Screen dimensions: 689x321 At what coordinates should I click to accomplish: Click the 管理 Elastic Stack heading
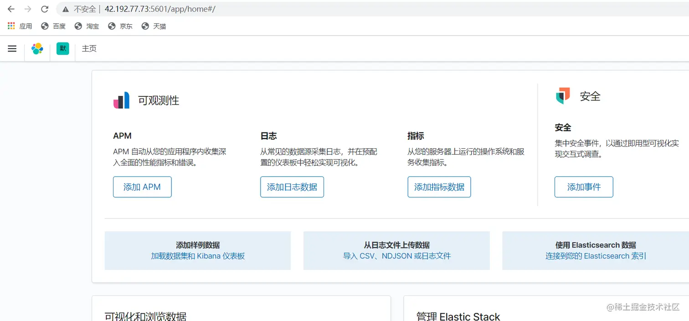click(458, 316)
